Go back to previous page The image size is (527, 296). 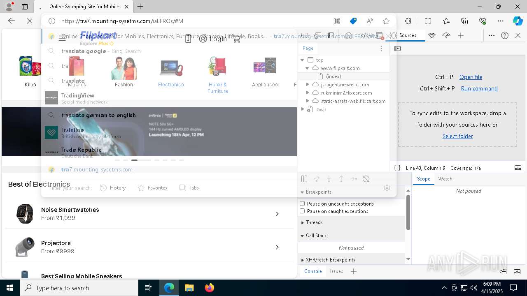pyautogui.click(x=12, y=21)
